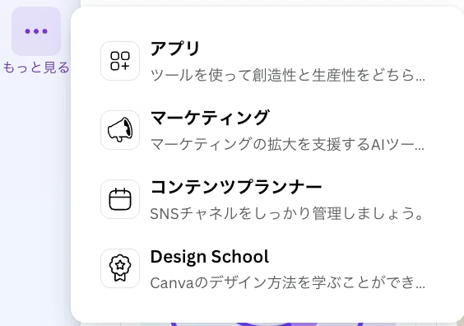Click the ツールを使って創造性 description text
The height and width of the screenshot is (326, 464).
click(287, 75)
